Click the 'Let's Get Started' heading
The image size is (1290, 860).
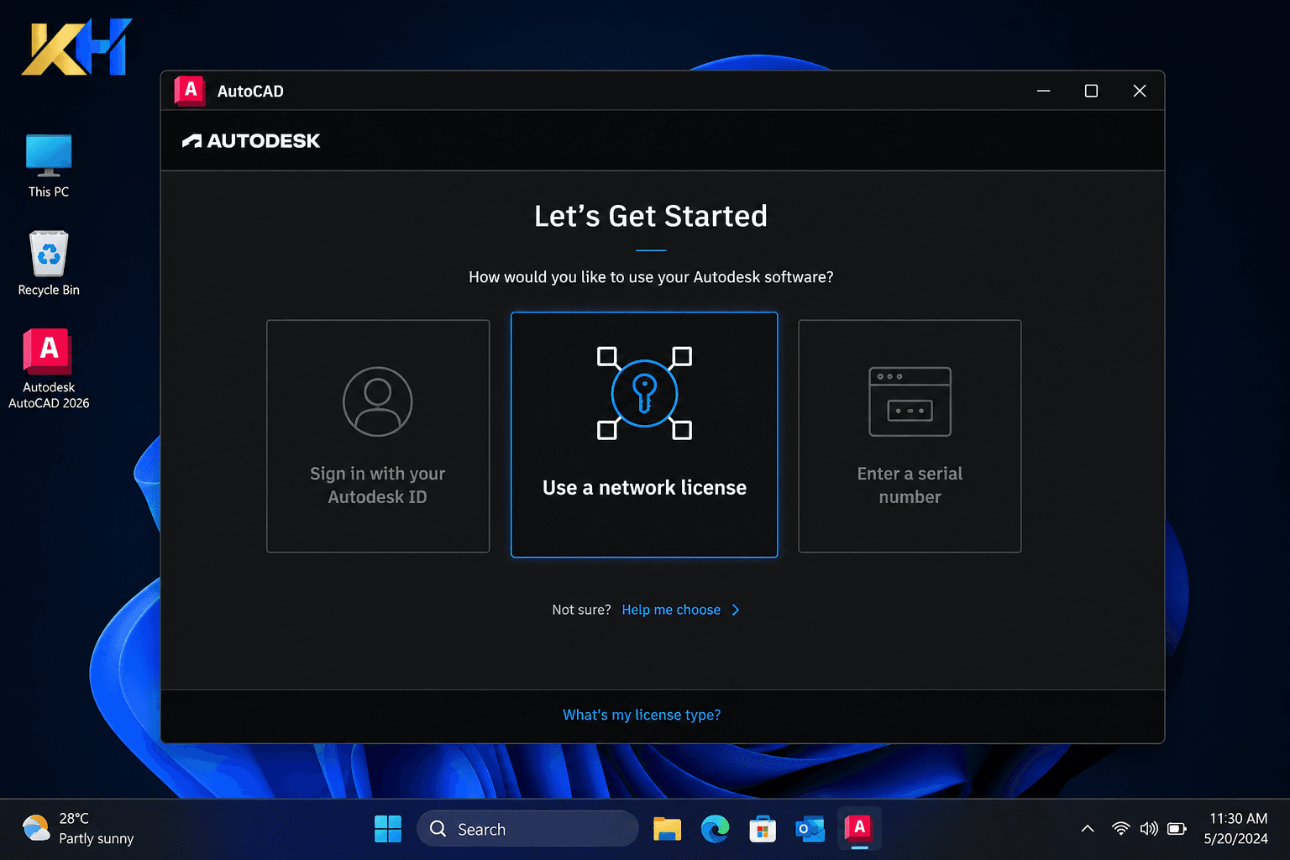click(x=651, y=217)
